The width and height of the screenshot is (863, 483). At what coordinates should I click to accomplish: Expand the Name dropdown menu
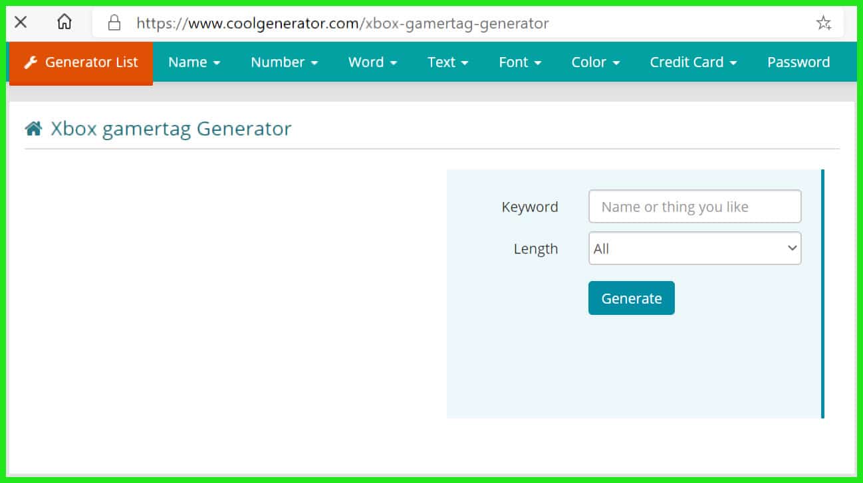coord(194,62)
